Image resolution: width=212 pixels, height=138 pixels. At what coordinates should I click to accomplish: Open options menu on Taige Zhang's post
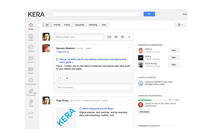click(130, 100)
